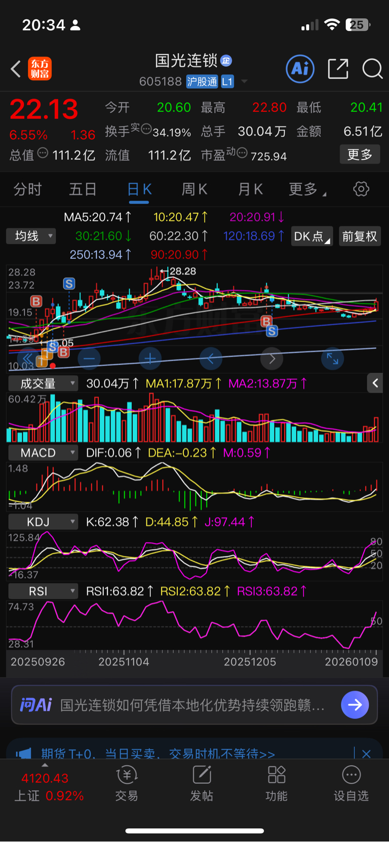
Task: Tap the 总值 info circle icon
Action: [43, 153]
